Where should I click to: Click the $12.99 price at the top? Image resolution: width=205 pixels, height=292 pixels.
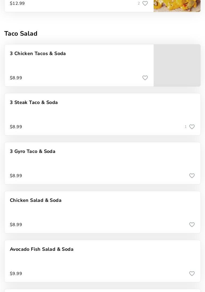coord(17,3)
